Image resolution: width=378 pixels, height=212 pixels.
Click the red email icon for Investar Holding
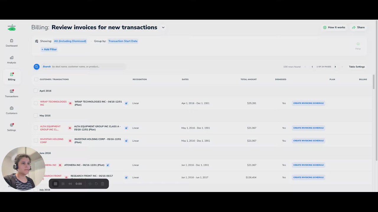[70, 141]
